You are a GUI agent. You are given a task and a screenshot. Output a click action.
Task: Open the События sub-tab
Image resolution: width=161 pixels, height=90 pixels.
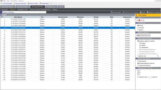pyautogui.click(x=13, y=9)
